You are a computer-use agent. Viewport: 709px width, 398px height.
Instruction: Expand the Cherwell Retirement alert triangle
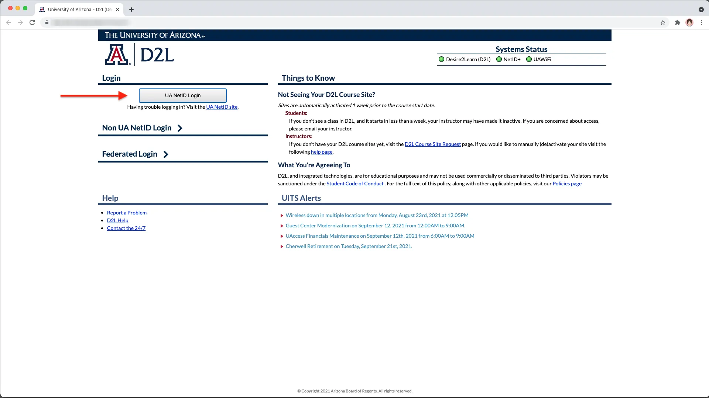(x=282, y=247)
